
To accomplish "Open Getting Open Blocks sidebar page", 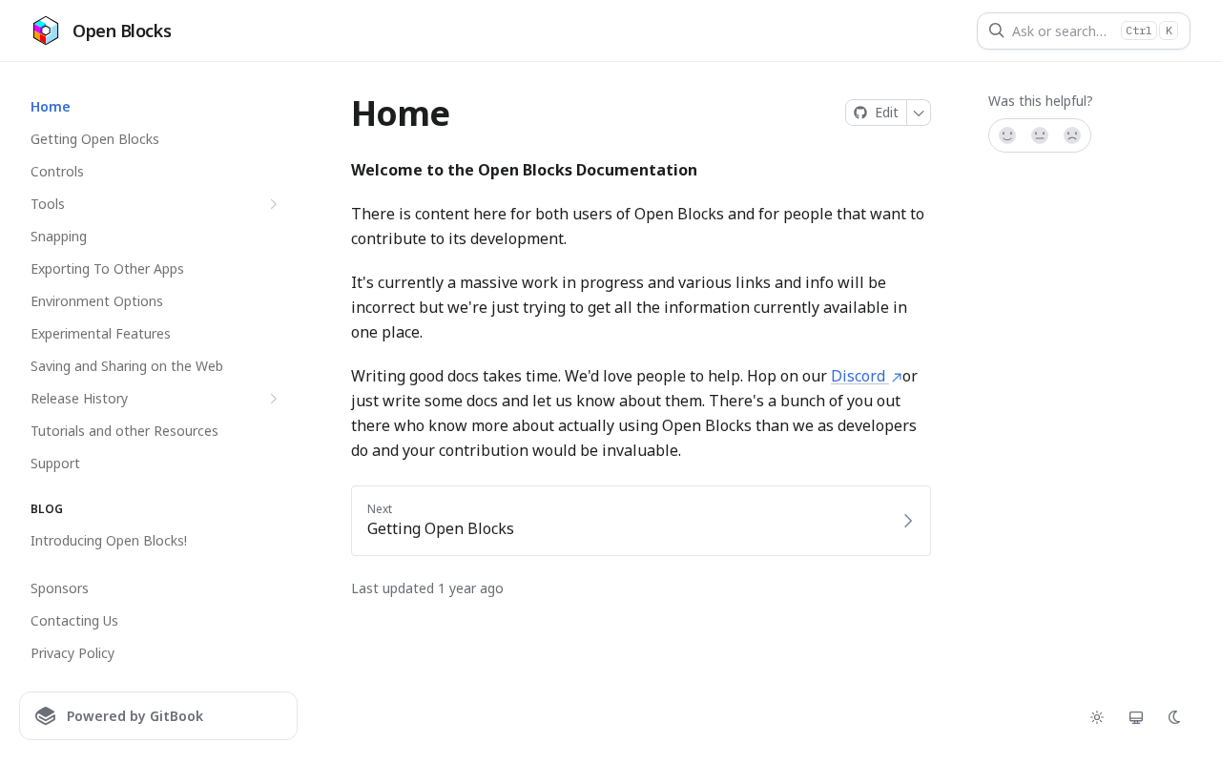I will coord(94,139).
